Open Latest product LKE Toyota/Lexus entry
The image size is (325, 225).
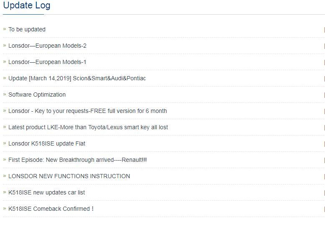pyautogui.click(x=88, y=127)
